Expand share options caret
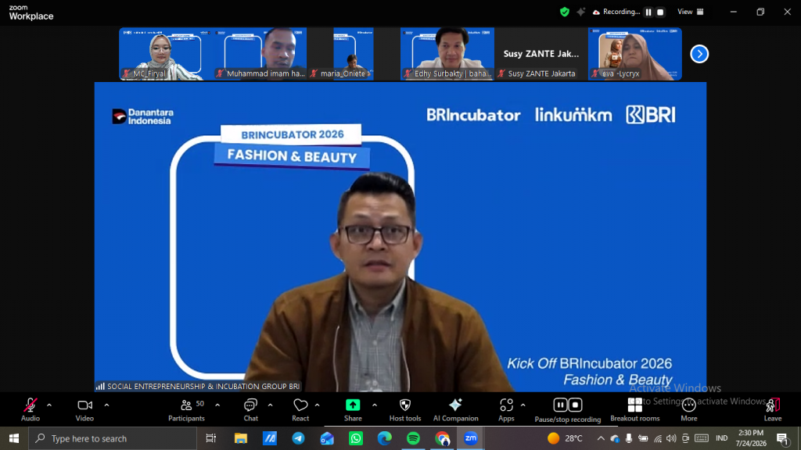 (x=375, y=405)
